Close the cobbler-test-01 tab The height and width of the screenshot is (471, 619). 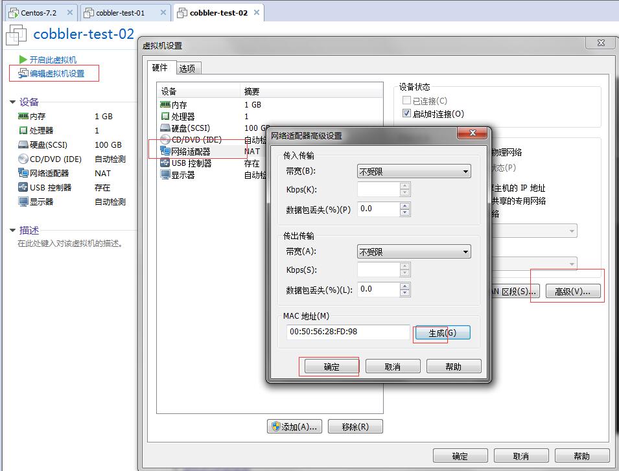coord(163,12)
